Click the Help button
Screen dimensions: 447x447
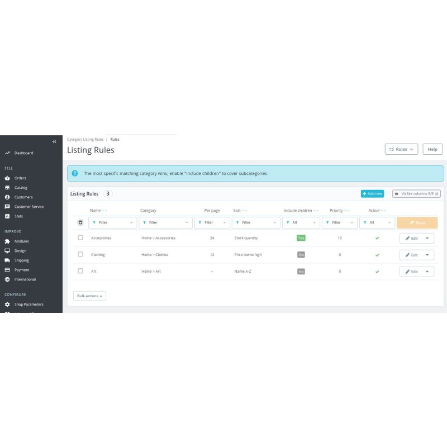click(x=432, y=149)
